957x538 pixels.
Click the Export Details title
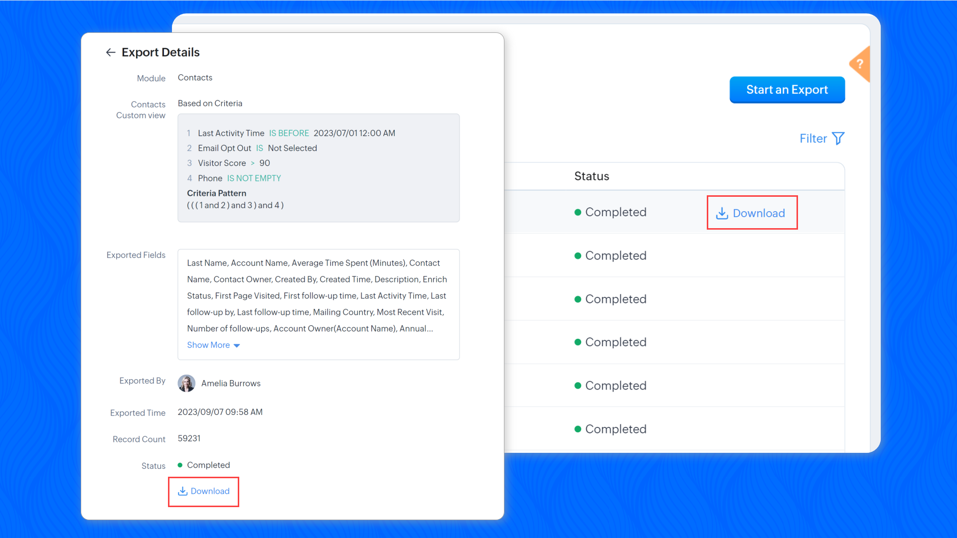(160, 52)
